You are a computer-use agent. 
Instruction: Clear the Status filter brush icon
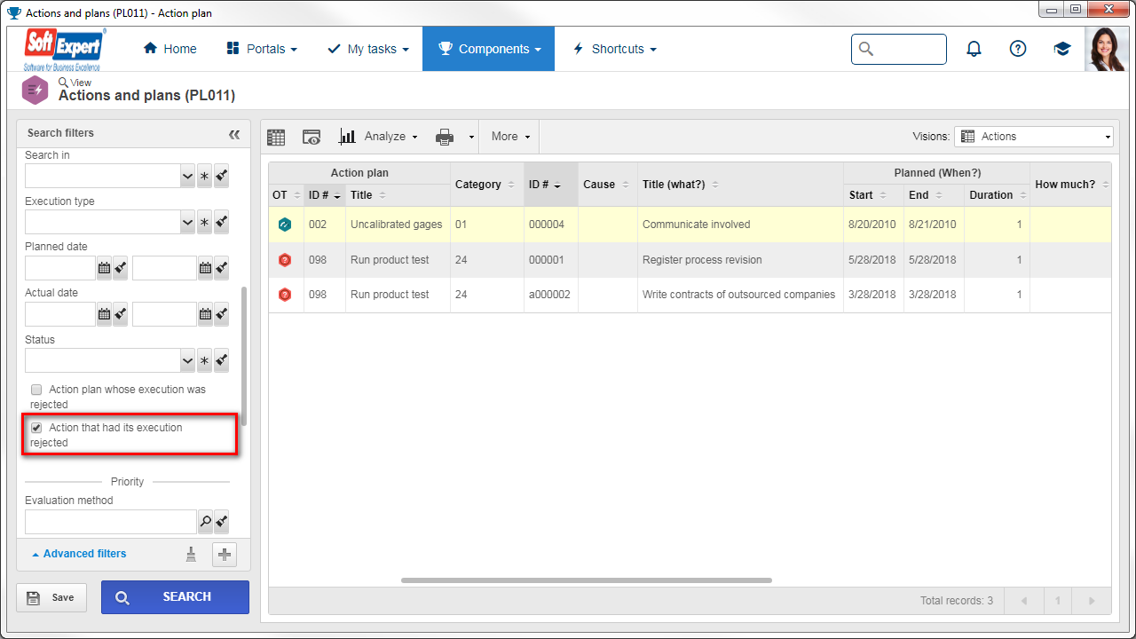[x=221, y=360]
